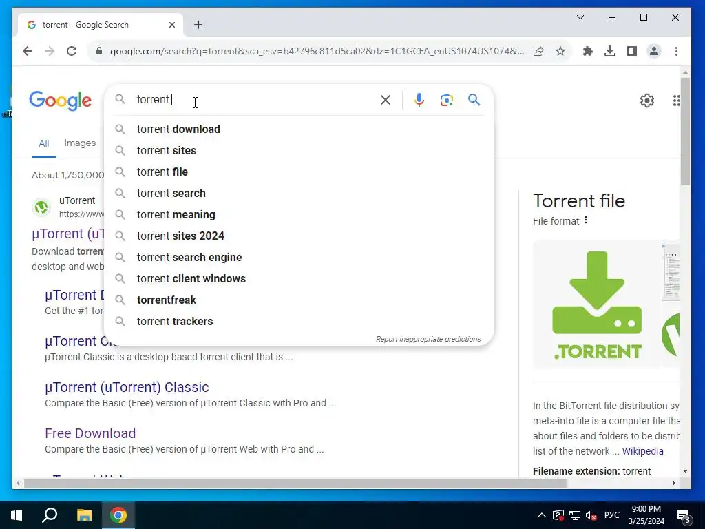Click the horizontal page scrollbar
This screenshot has height=529, width=705.
[x=295, y=483]
